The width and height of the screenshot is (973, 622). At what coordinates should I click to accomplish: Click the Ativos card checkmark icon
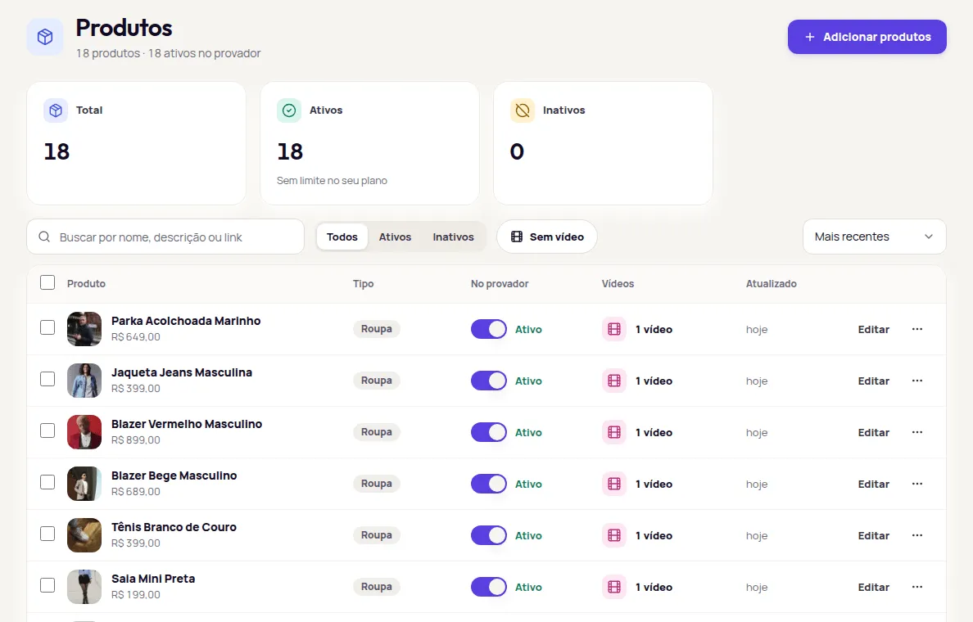(x=289, y=110)
